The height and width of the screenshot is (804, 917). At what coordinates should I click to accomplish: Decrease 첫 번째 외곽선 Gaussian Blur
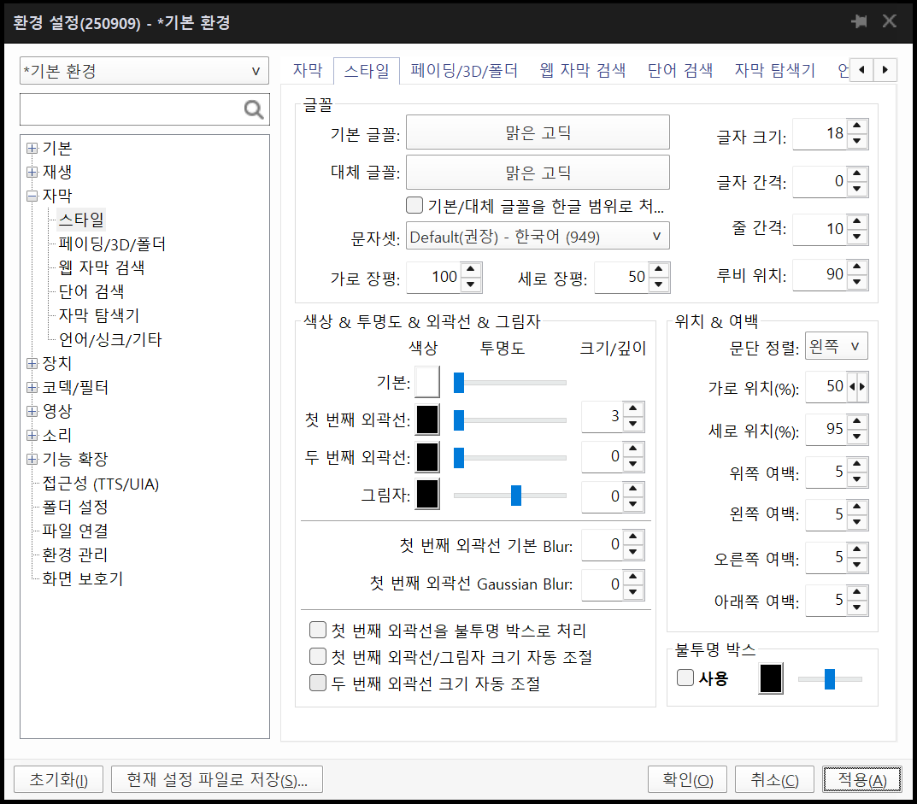point(633,592)
